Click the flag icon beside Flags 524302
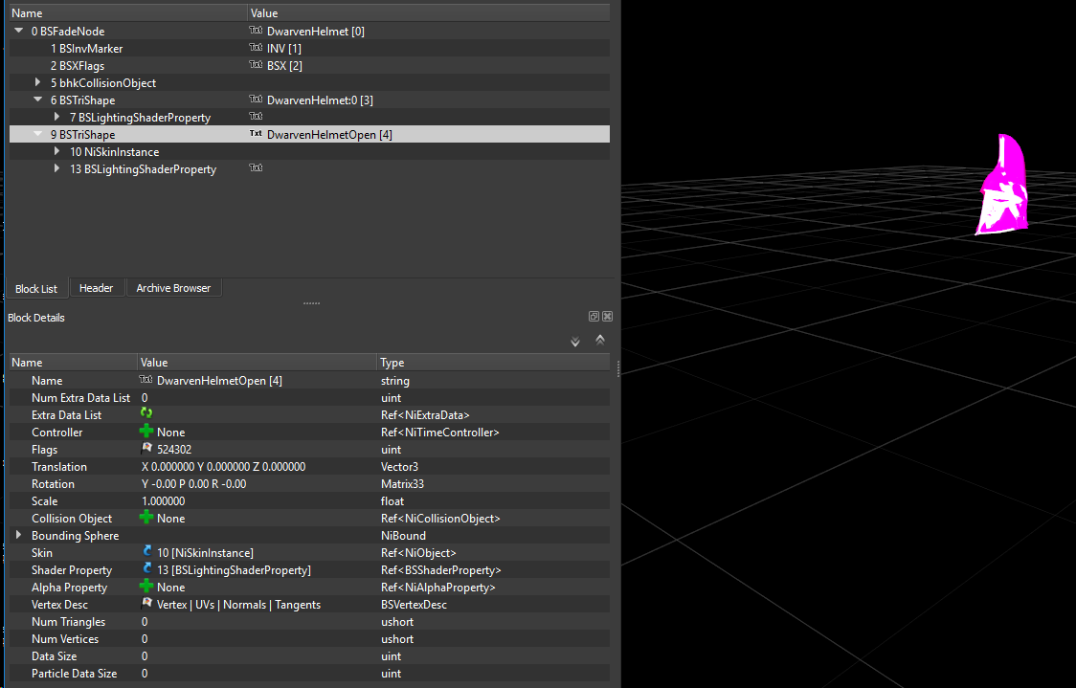Screen dimensions: 1076x688 click(x=146, y=448)
